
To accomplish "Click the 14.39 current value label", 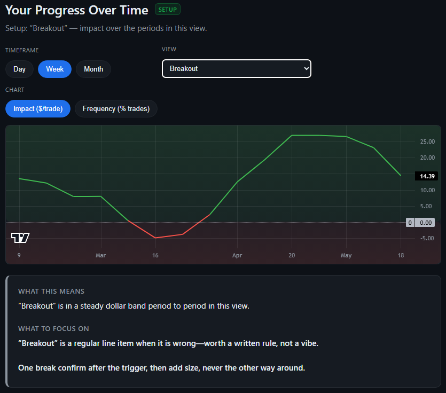I will pyautogui.click(x=427, y=176).
